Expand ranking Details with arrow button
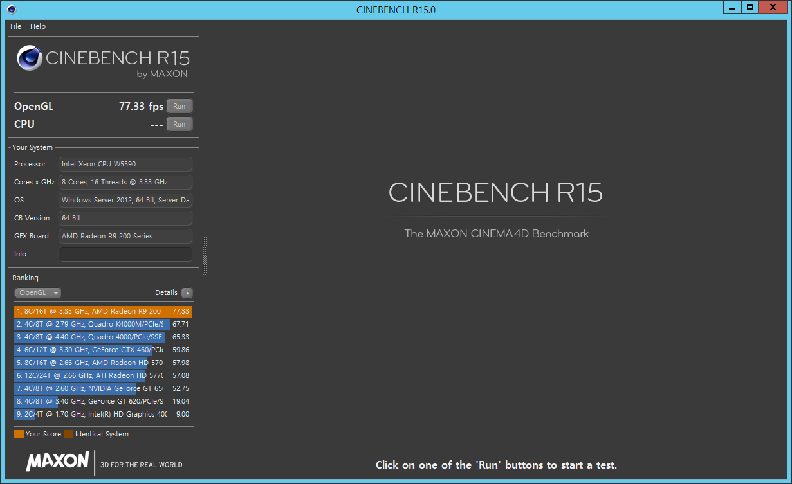 pos(187,293)
